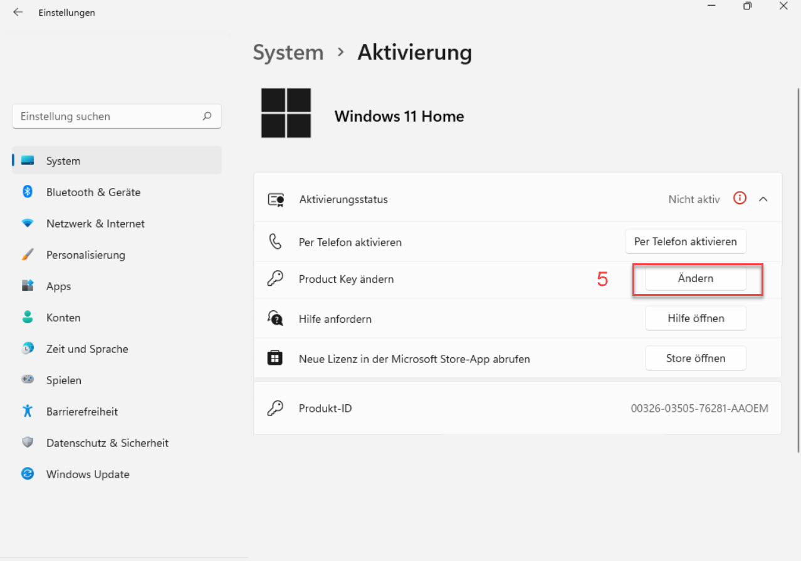Click the Aktivierungsstatus label
Screen dimensions: 801x561
click(x=343, y=199)
